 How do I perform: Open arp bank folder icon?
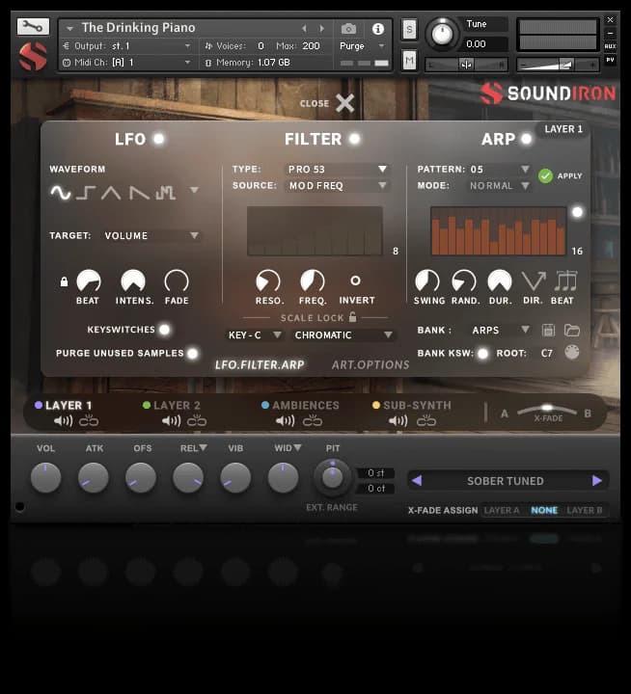[572, 331]
